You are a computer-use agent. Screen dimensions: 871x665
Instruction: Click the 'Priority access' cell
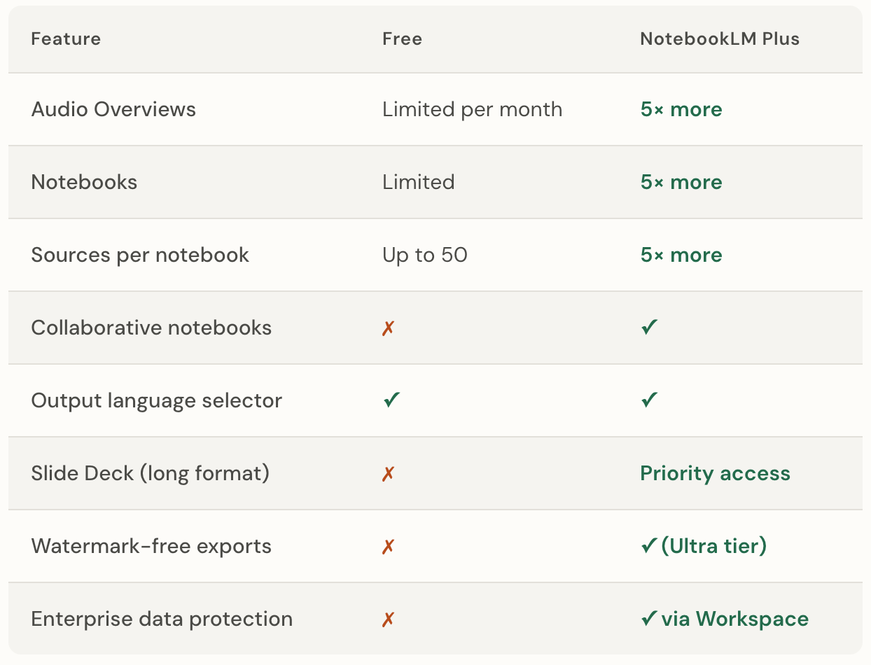(715, 474)
